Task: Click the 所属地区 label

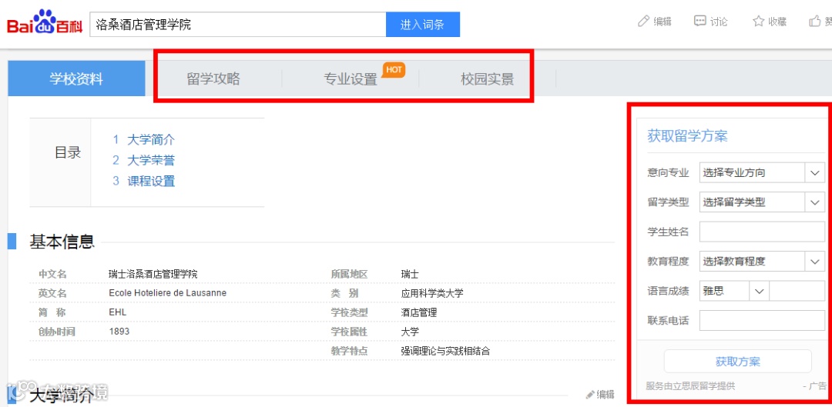Action: [349, 275]
